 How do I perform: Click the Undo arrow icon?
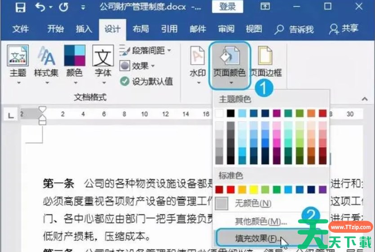point(40,7)
